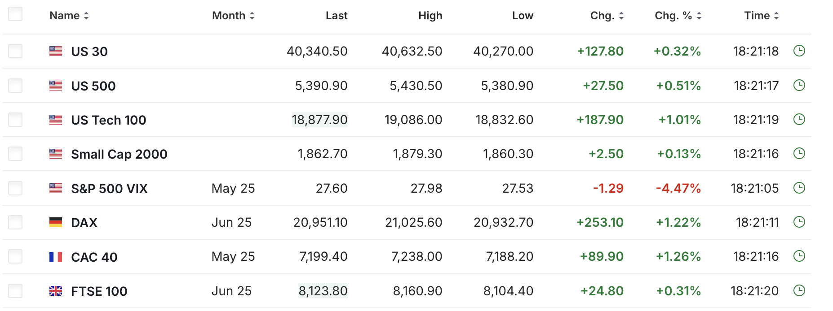833x311 pixels.
Task: Click the clock icon in FTSE 100 row
Action: click(x=799, y=291)
